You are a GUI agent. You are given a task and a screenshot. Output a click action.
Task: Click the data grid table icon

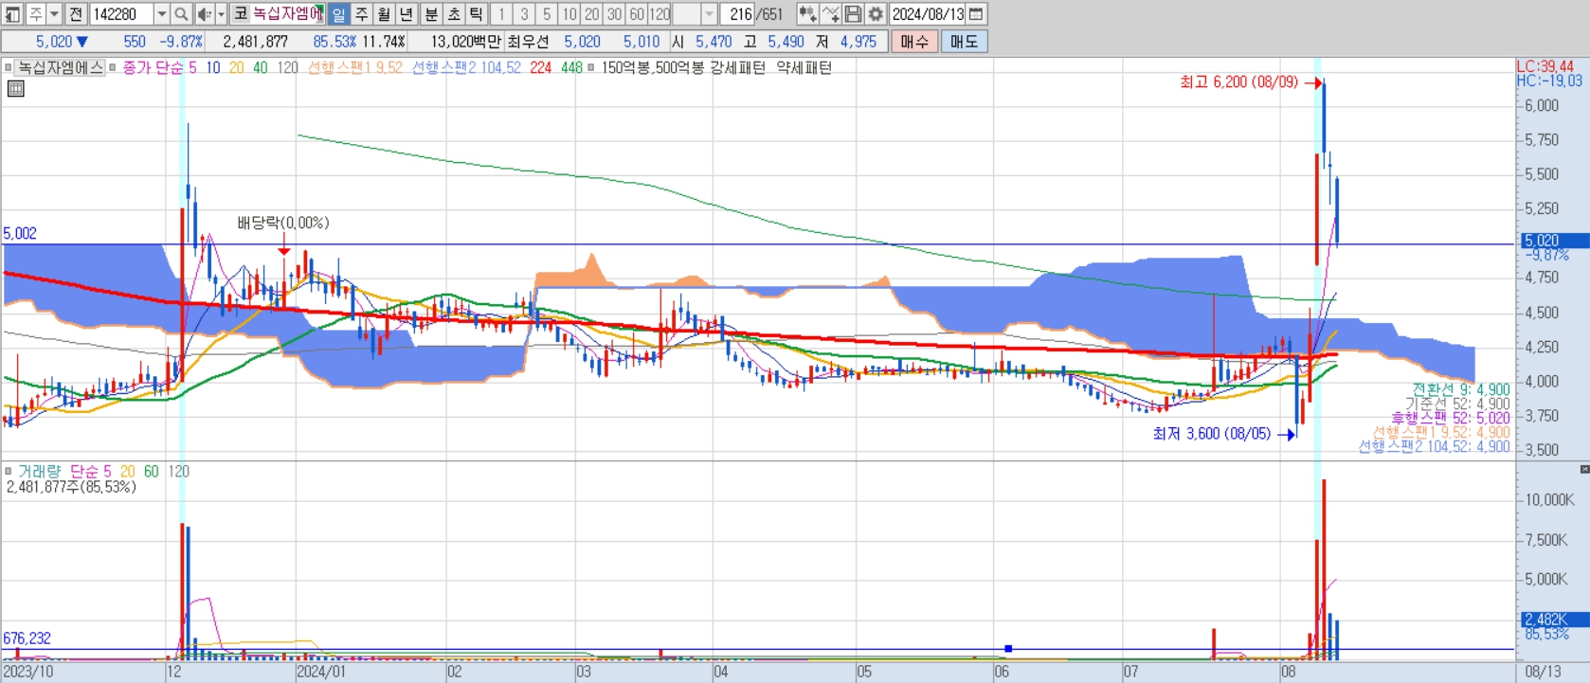coord(15,89)
